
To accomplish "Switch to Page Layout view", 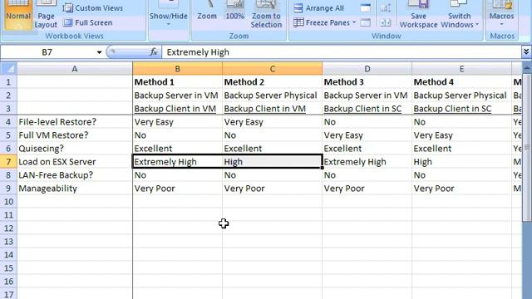I will (x=46, y=15).
